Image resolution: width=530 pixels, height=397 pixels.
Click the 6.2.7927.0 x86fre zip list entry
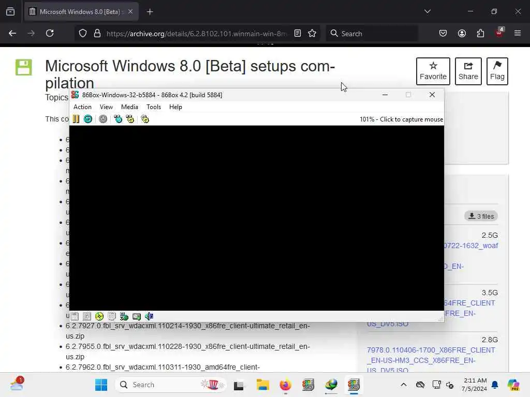click(188, 331)
